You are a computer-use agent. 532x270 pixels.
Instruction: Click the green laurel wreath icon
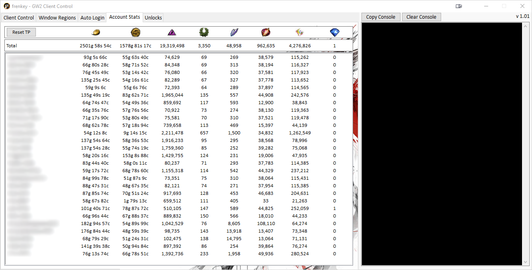click(x=204, y=33)
